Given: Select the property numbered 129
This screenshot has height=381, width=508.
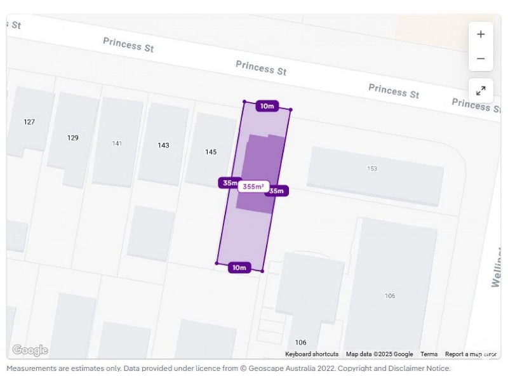Looking at the screenshot, I should point(73,138).
